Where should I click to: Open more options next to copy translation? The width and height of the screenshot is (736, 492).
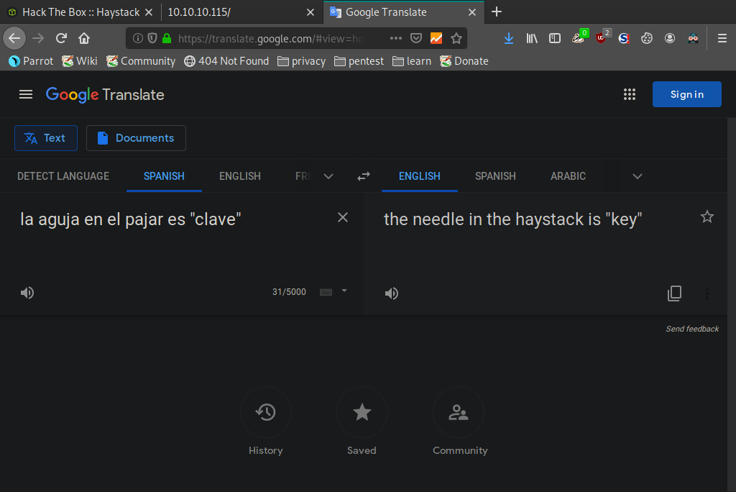707,293
